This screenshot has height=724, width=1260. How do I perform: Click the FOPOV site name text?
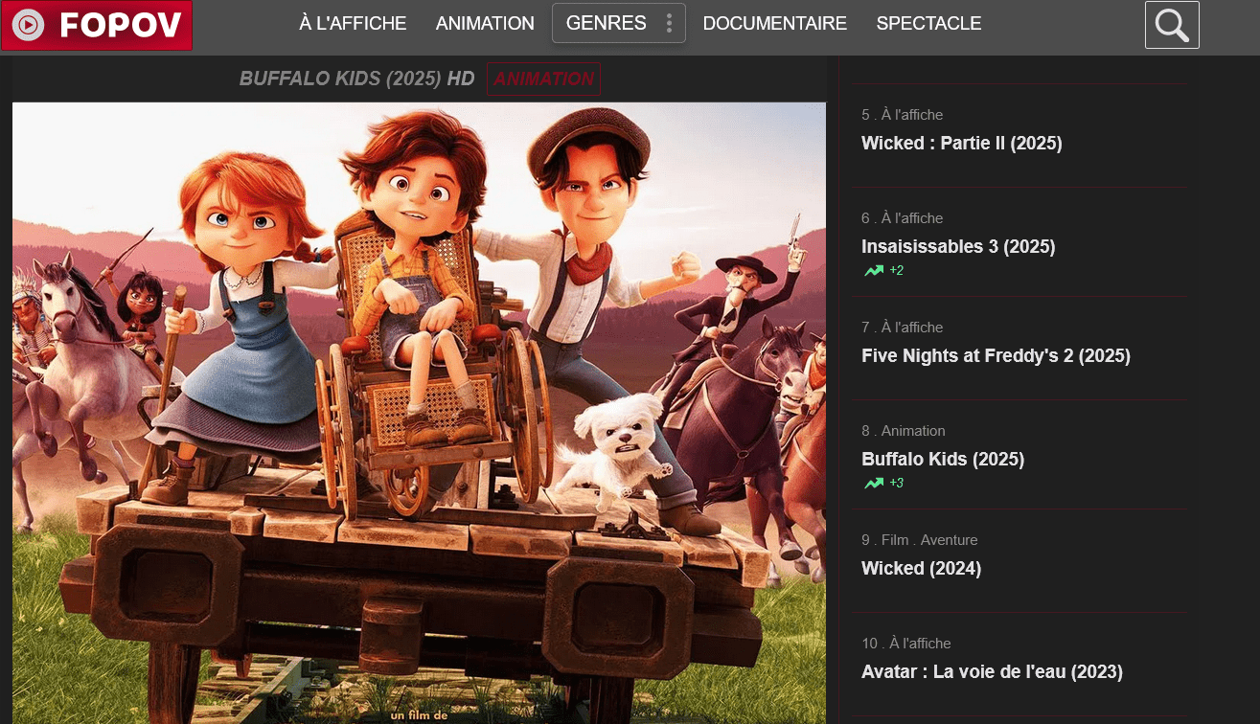point(121,25)
